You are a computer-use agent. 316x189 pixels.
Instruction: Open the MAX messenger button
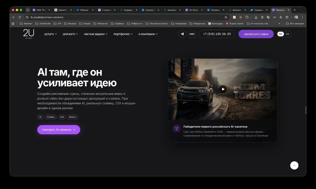pyautogui.click(x=192, y=34)
